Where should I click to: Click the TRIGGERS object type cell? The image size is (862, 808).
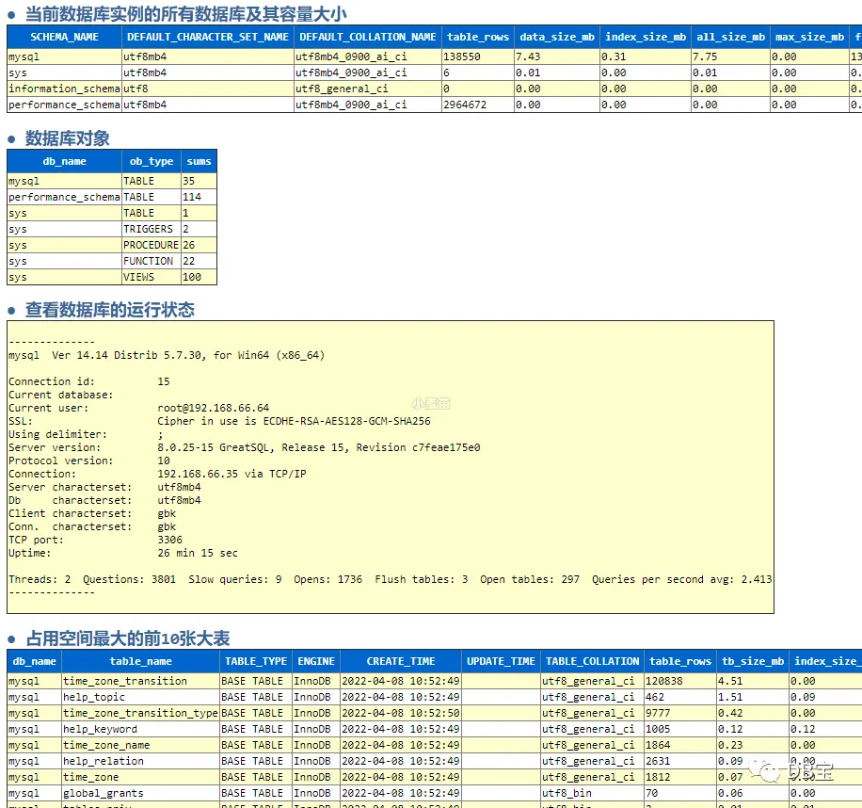click(x=152, y=229)
